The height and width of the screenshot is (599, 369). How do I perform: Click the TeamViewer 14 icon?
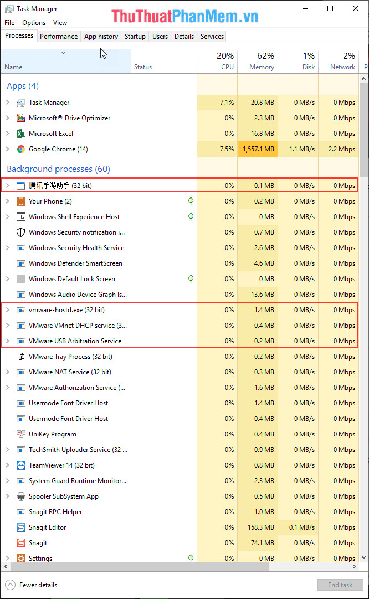coord(20,465)
